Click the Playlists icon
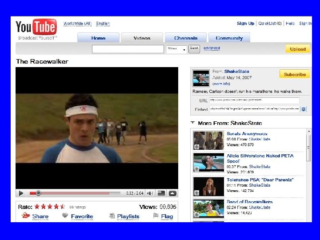Image resolution: width=320 pixels, height=240 pixels. pyautogui.click(x=112, y=216)
